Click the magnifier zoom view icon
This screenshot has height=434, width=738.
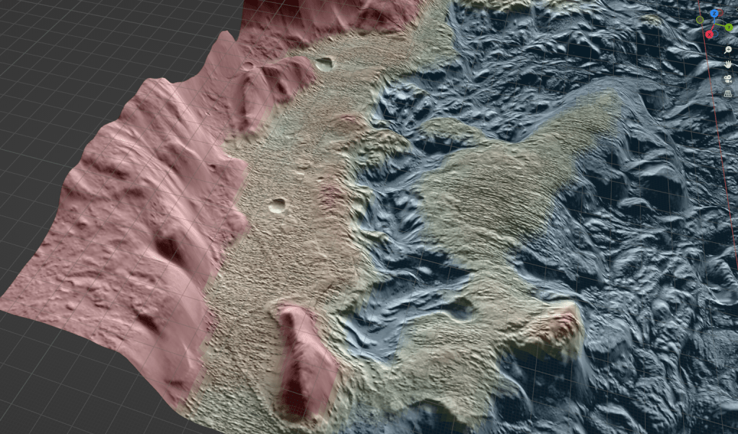coord(729,50)
